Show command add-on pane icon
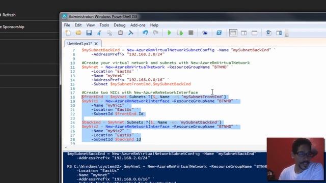The height and width of the screenshot is (183, 326). tap(279, 33)
